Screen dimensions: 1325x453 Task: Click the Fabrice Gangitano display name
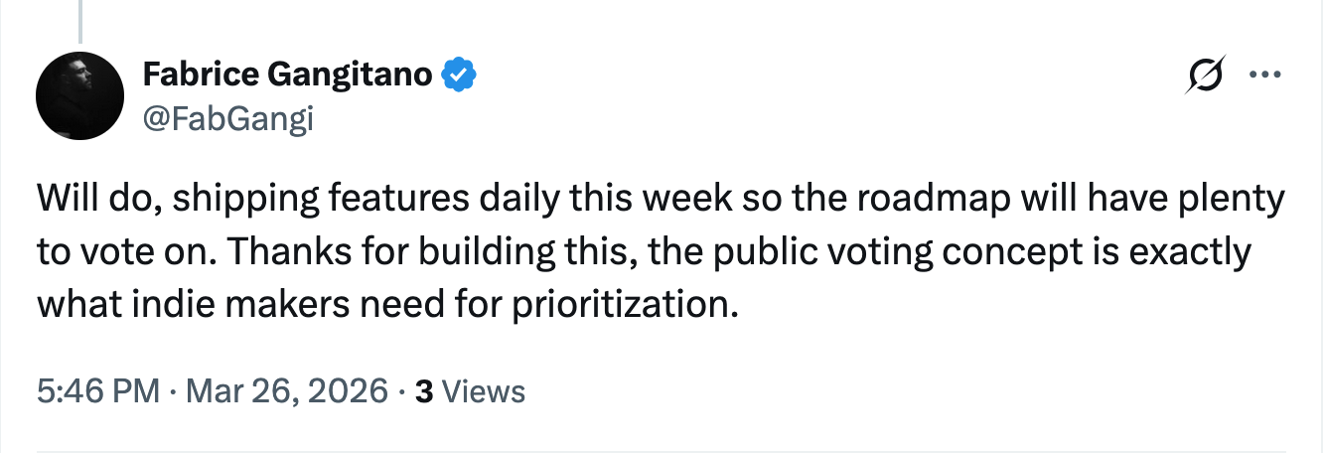(x=288, y=74)
